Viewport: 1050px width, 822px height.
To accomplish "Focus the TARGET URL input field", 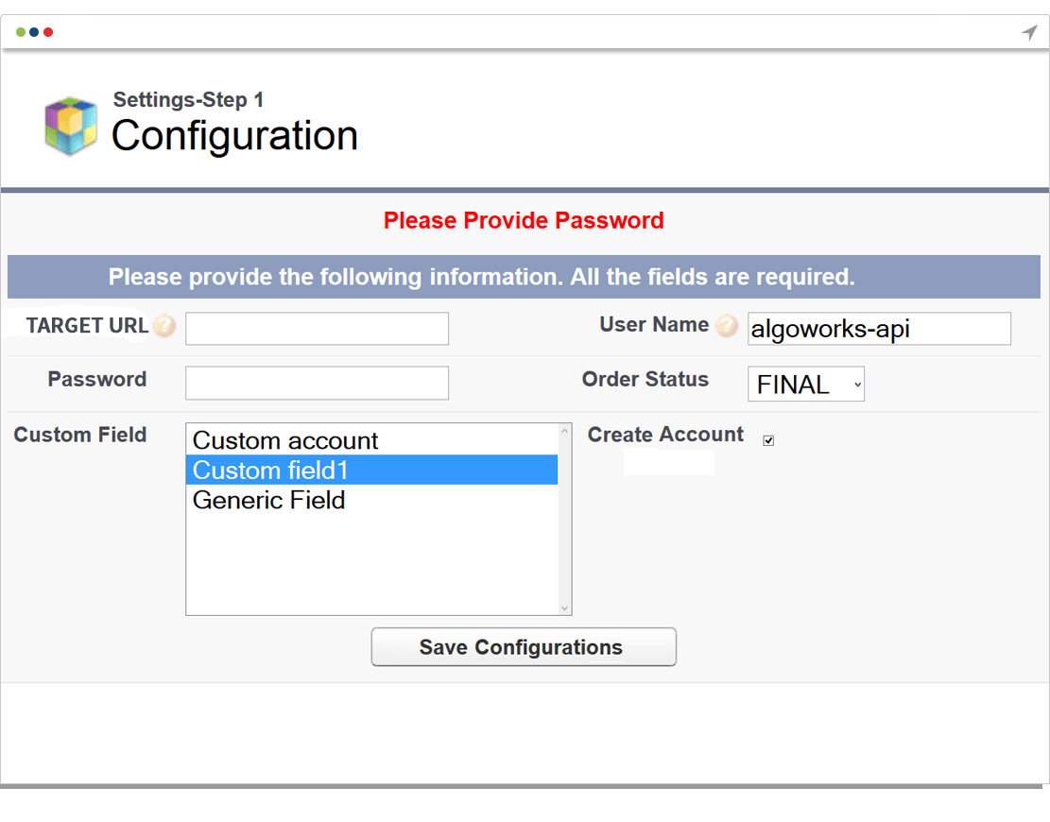I will click(x=317, y=329).
